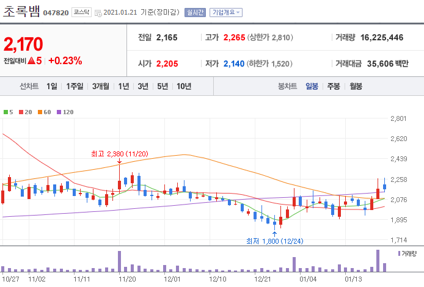Click the current price 2,170
This screenshot has width=424, height=287.
[23, 45]
